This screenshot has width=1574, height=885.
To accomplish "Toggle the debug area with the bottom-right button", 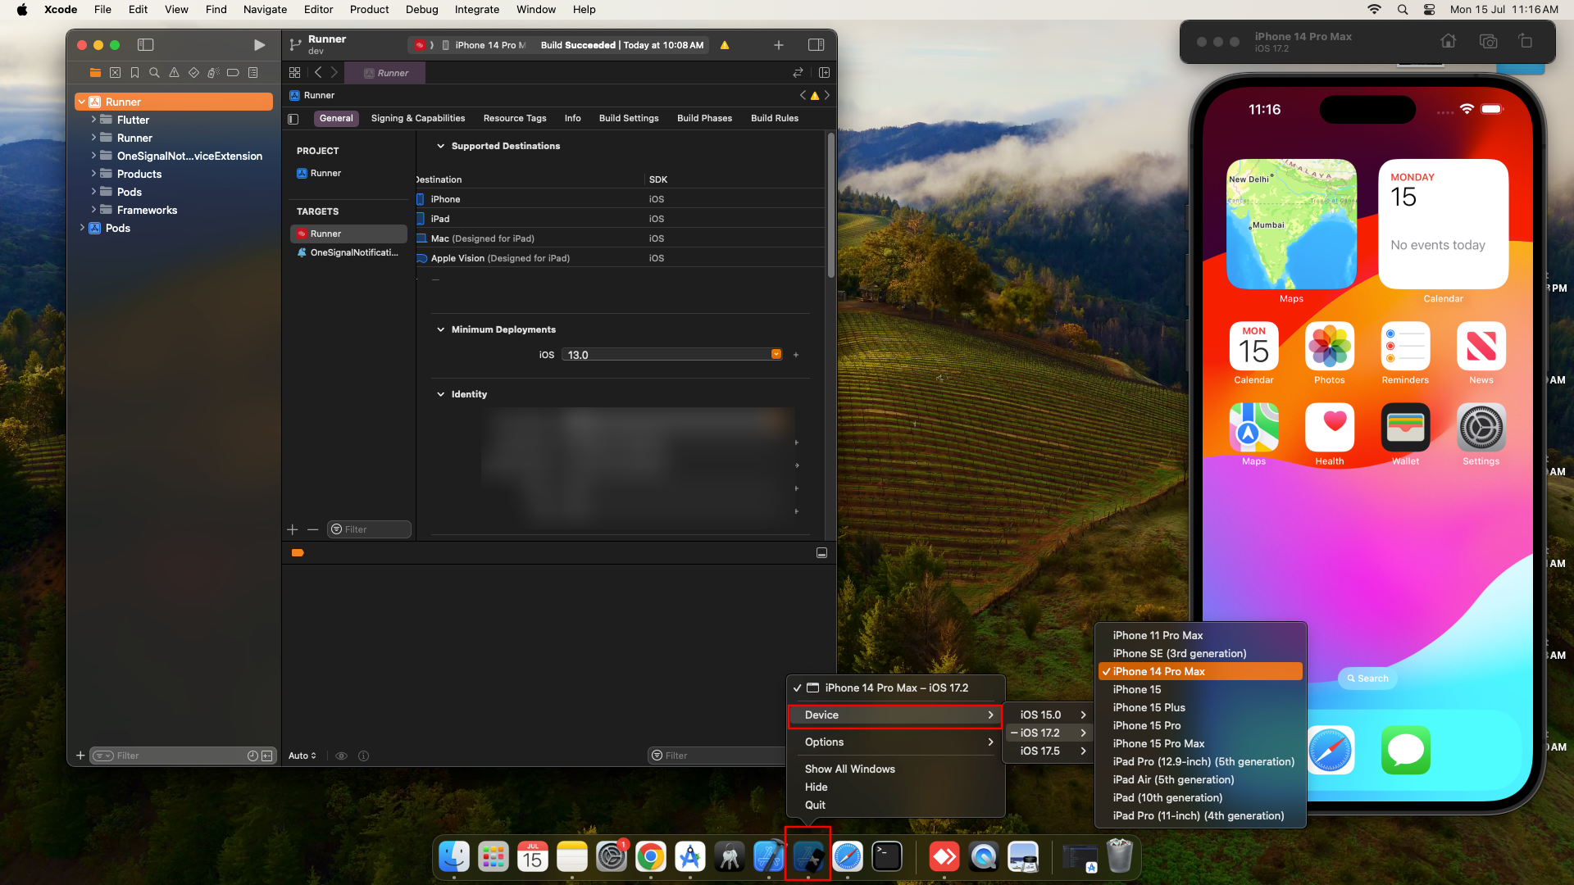I will coord(821,553).
